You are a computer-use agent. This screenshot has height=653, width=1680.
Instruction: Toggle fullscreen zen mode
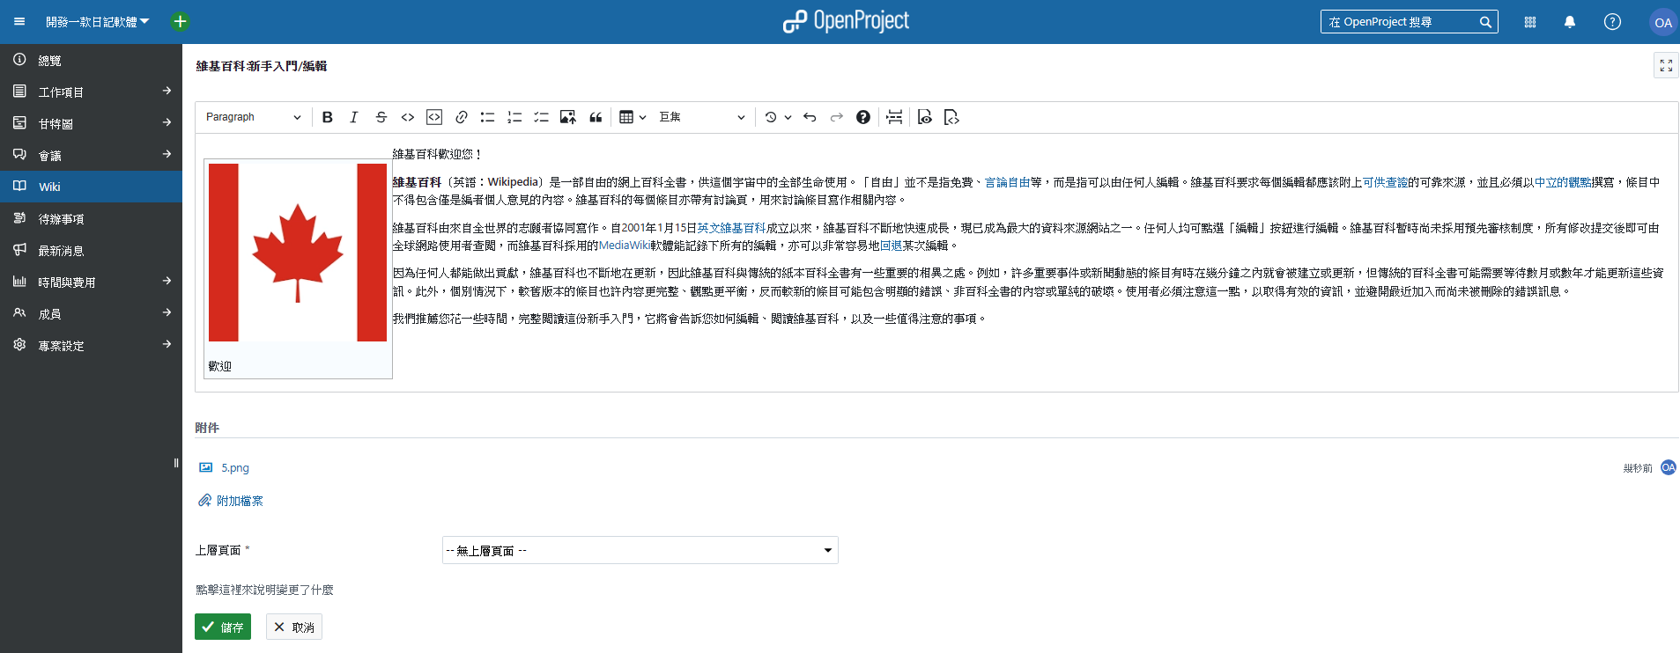point(1666,65)
